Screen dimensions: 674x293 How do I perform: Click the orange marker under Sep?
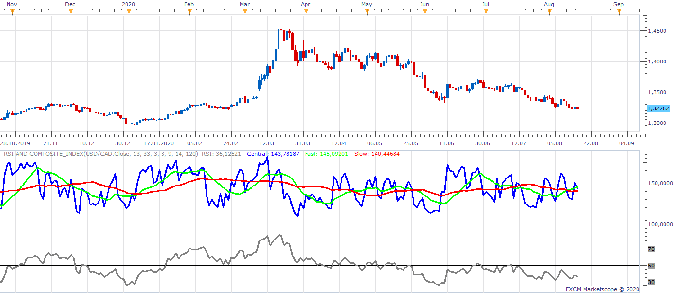click(x=620, y=11)
